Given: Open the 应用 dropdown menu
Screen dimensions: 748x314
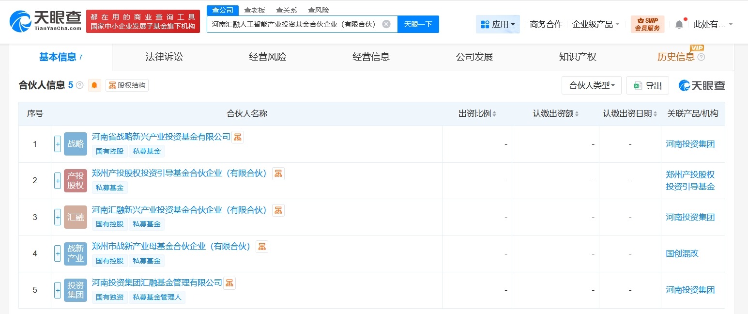Looking at the screenshot, I should click(498, 24).
